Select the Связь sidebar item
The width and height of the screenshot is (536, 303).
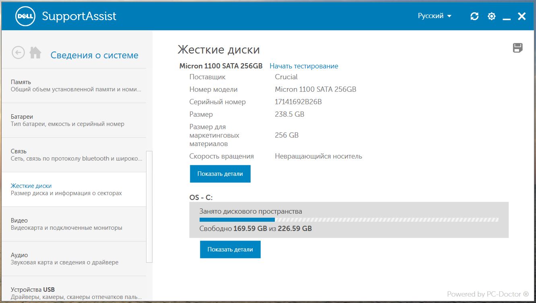click(74, 155)
